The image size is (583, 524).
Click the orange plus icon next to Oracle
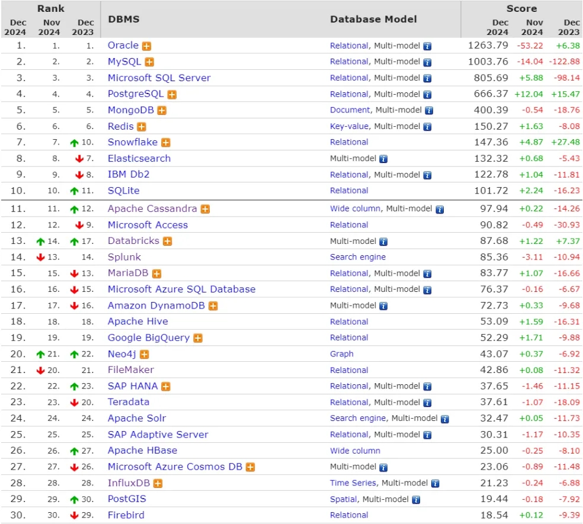(x=146, y=46)
